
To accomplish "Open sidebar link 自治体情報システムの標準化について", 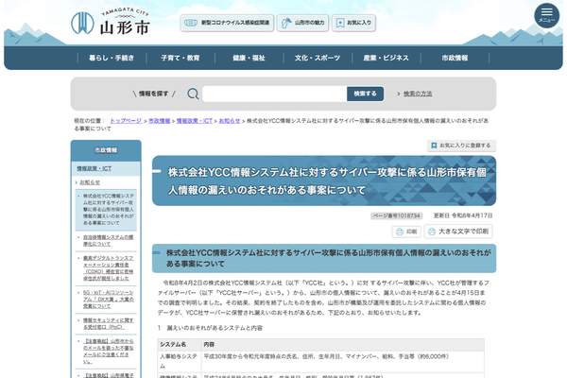I will pyautogui.click(x=108, y=241).
